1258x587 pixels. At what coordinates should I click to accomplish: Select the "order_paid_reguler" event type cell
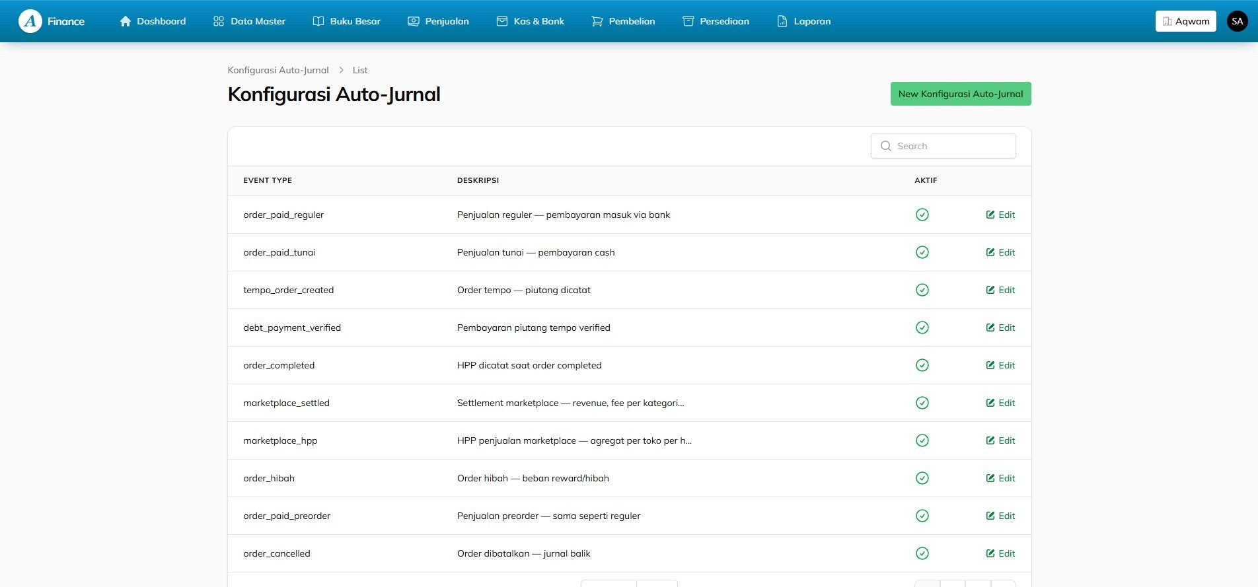(x=283, y=215)
